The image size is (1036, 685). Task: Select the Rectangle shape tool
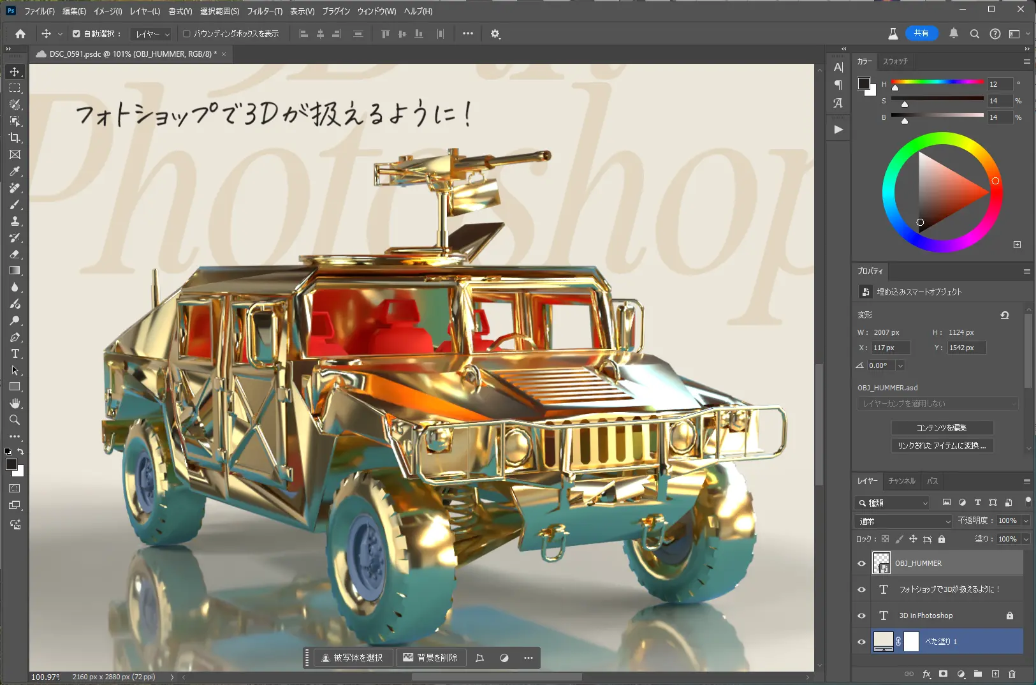click(x=15, y=387)
